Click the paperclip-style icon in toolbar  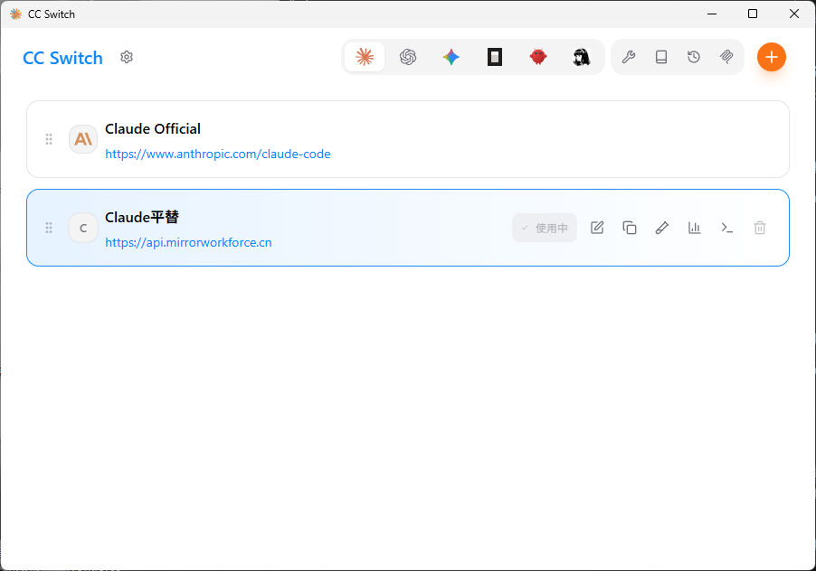point(726,57)
